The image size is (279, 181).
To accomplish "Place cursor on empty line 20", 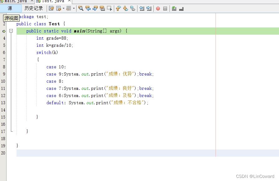I will pos(116,153).
